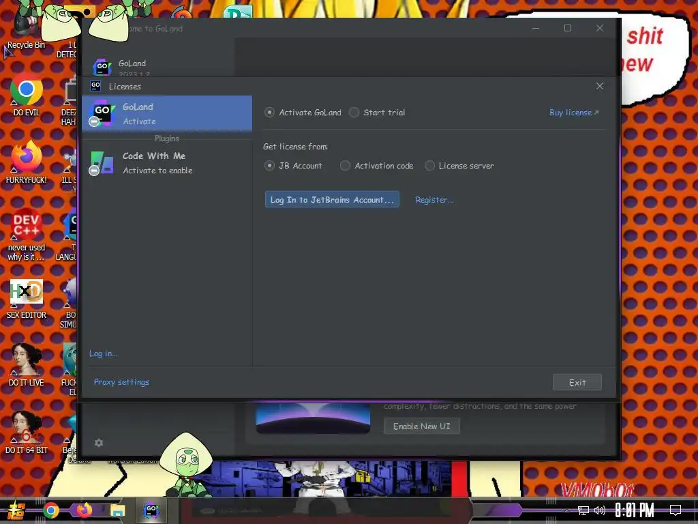Viewport: 698px width, 524px height.
Task: Click the GoLand logo in the welcome window
Action: 102,67
